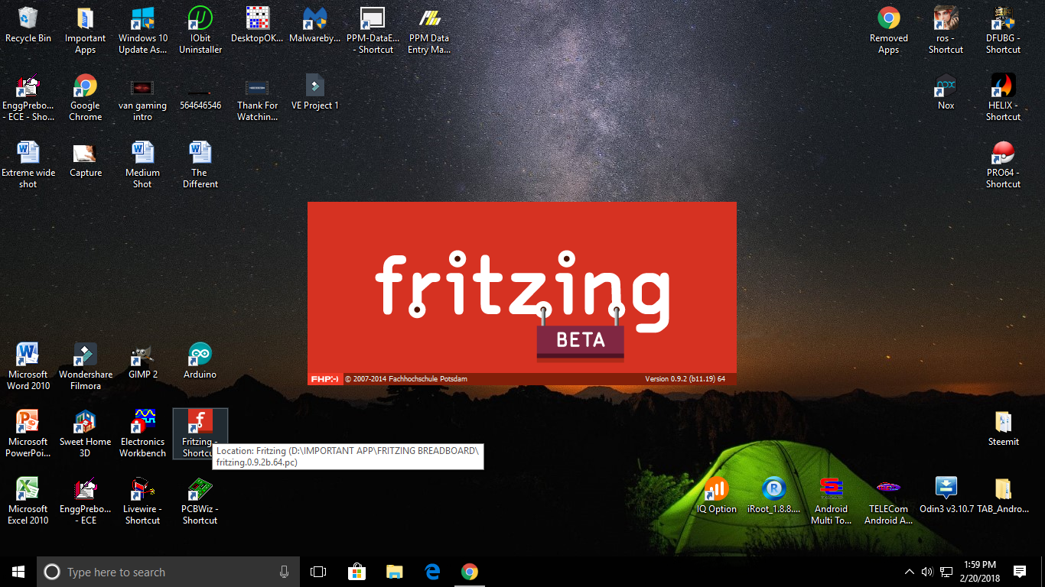Select the Odin3 v3.10.7 icon
The height and width of the screenshot is (587, 1045).
946,496
